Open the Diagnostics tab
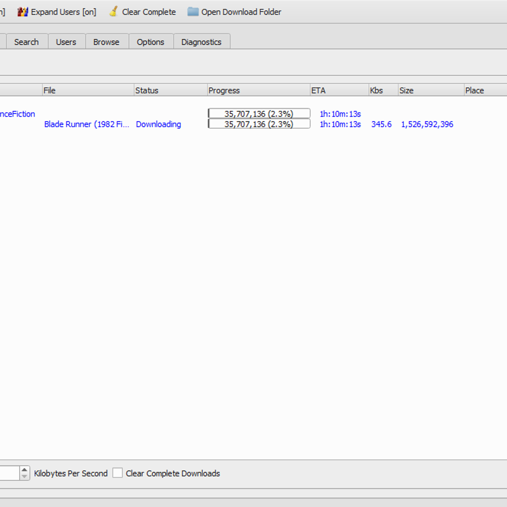Screen dimensions: 507x507 202,42
